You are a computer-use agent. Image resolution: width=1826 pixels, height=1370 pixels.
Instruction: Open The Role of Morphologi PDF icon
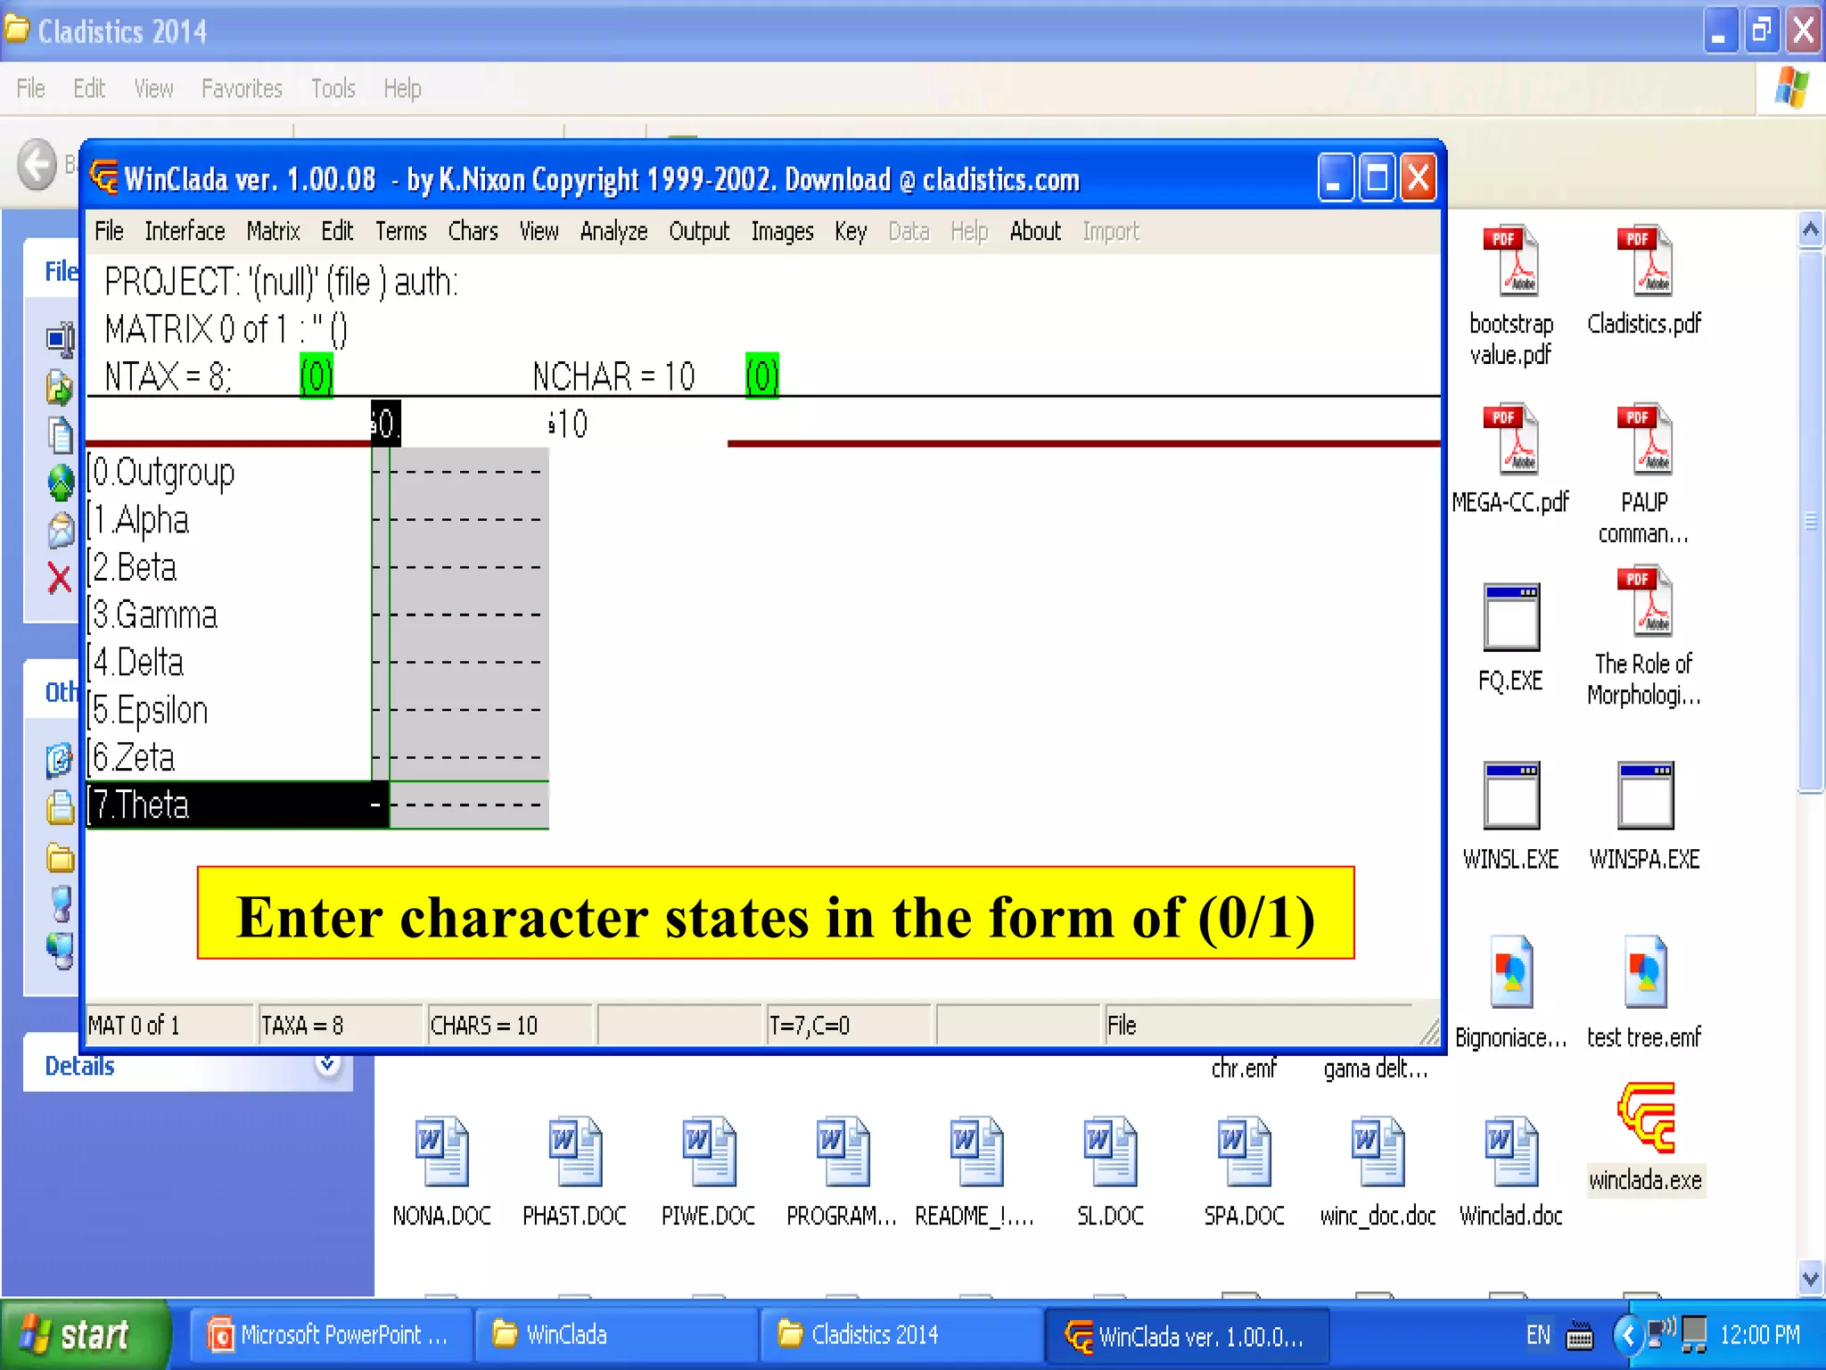pyautogui.click(x=1645, y=601)
